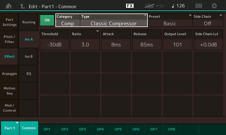Select the OP4 operator button
The width and height of the screenshot is (226, 135).
[x=100, y=129]
